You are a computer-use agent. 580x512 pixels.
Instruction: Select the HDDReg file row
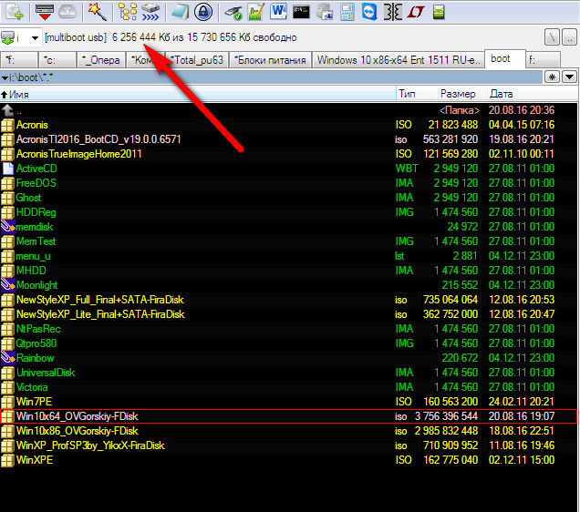click(288, 212)
